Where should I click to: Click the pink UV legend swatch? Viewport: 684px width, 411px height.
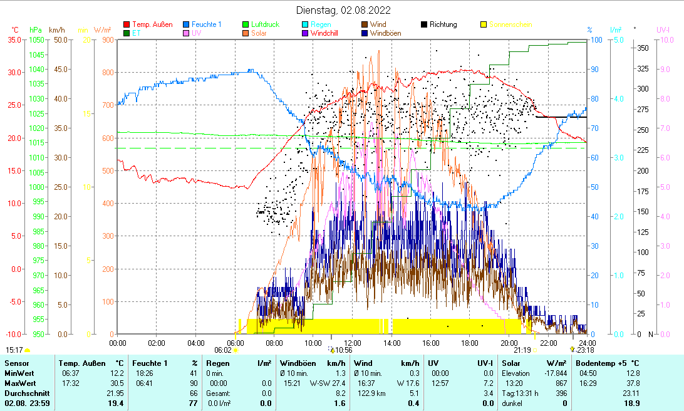[186, 33]
